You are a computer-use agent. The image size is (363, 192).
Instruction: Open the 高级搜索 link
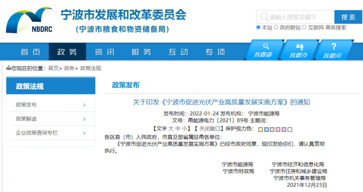(336, 28)
